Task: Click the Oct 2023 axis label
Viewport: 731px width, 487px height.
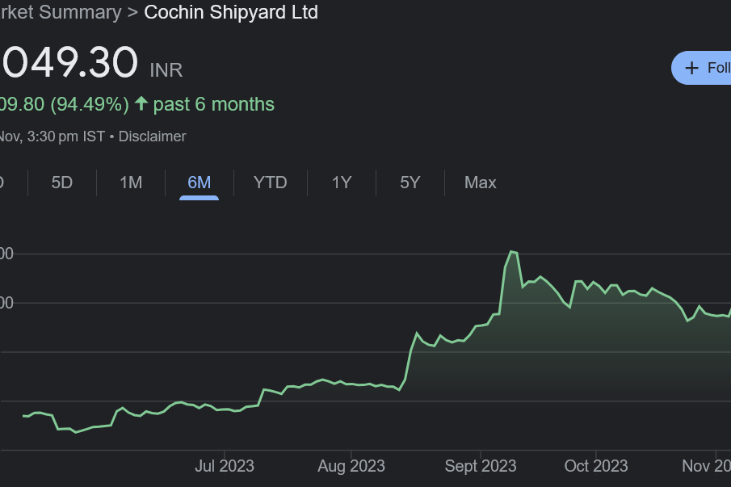Action: click(x=596, y=466)
